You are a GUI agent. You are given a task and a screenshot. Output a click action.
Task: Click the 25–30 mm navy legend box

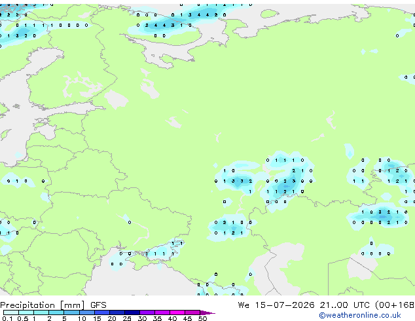click(x=132, y=312)
